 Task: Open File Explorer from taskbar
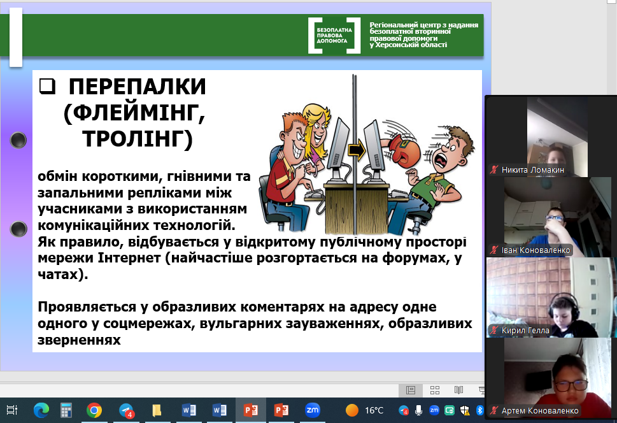pyautogui.click(x=157, y=410)
